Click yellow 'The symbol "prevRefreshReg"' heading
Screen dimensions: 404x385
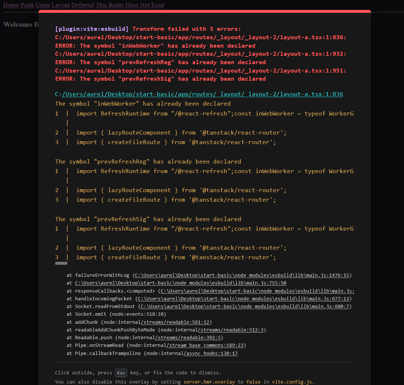[148, 162]
